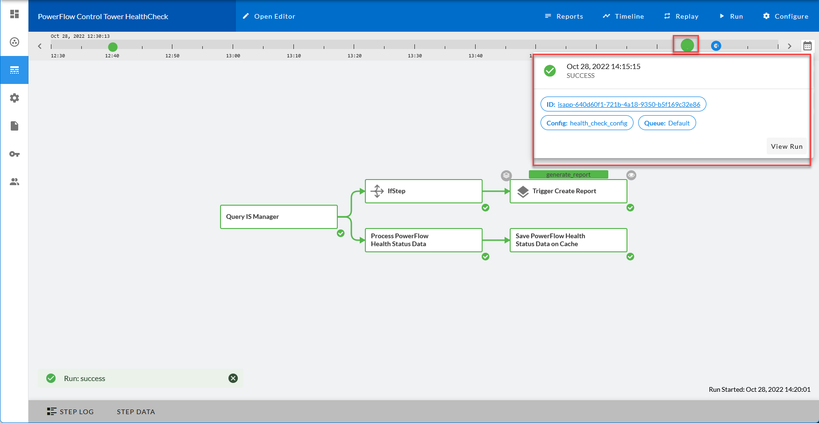The width and height of the screenshot is (819, 423).
Task: Click the key credentials sidebar icon
Action: (14, 154)
